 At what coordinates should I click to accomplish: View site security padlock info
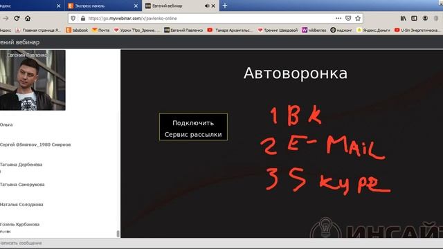point(83,19)
